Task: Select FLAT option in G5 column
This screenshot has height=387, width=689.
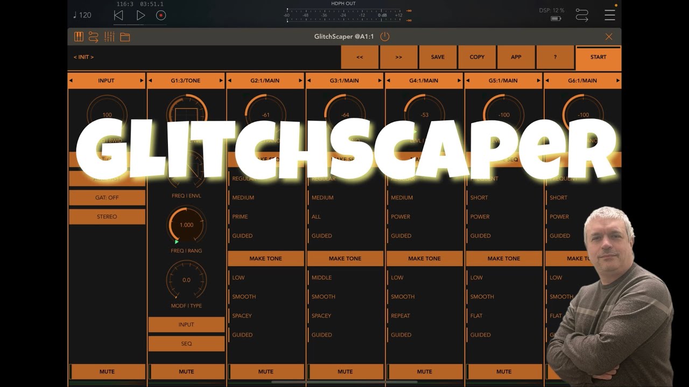Action: 476,316
